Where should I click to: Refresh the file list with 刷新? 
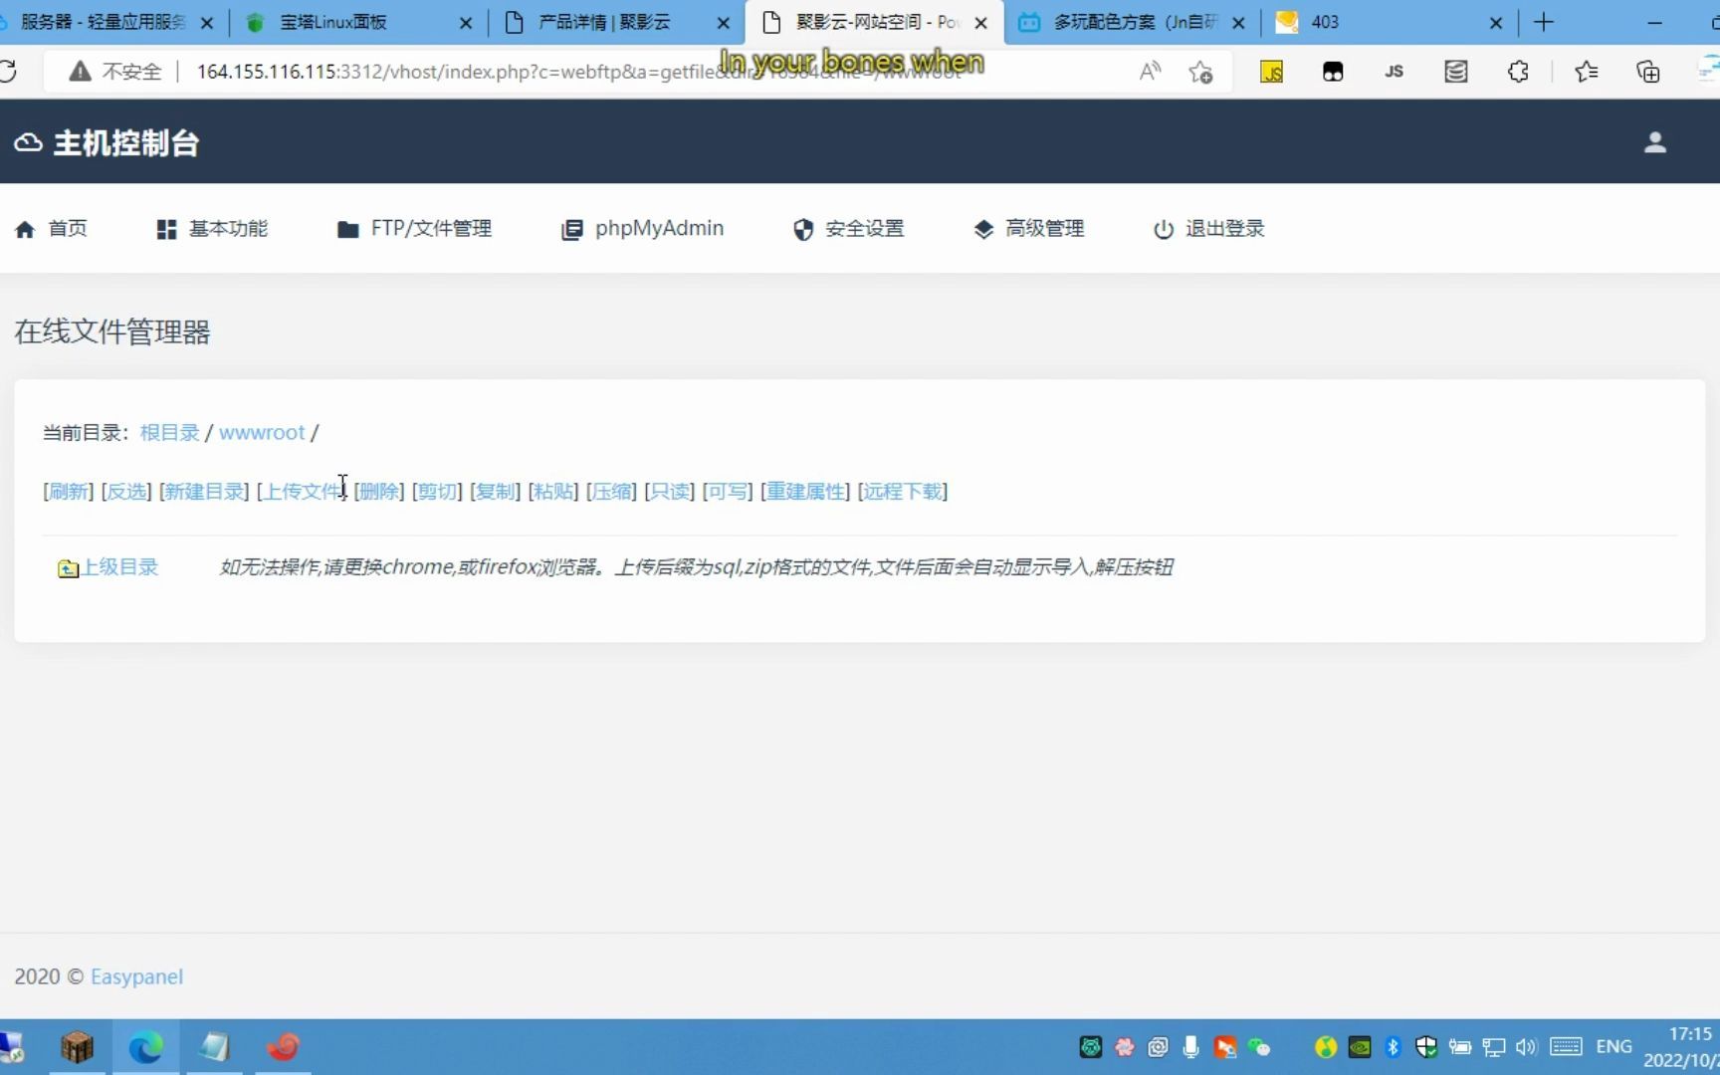[68, 491]
